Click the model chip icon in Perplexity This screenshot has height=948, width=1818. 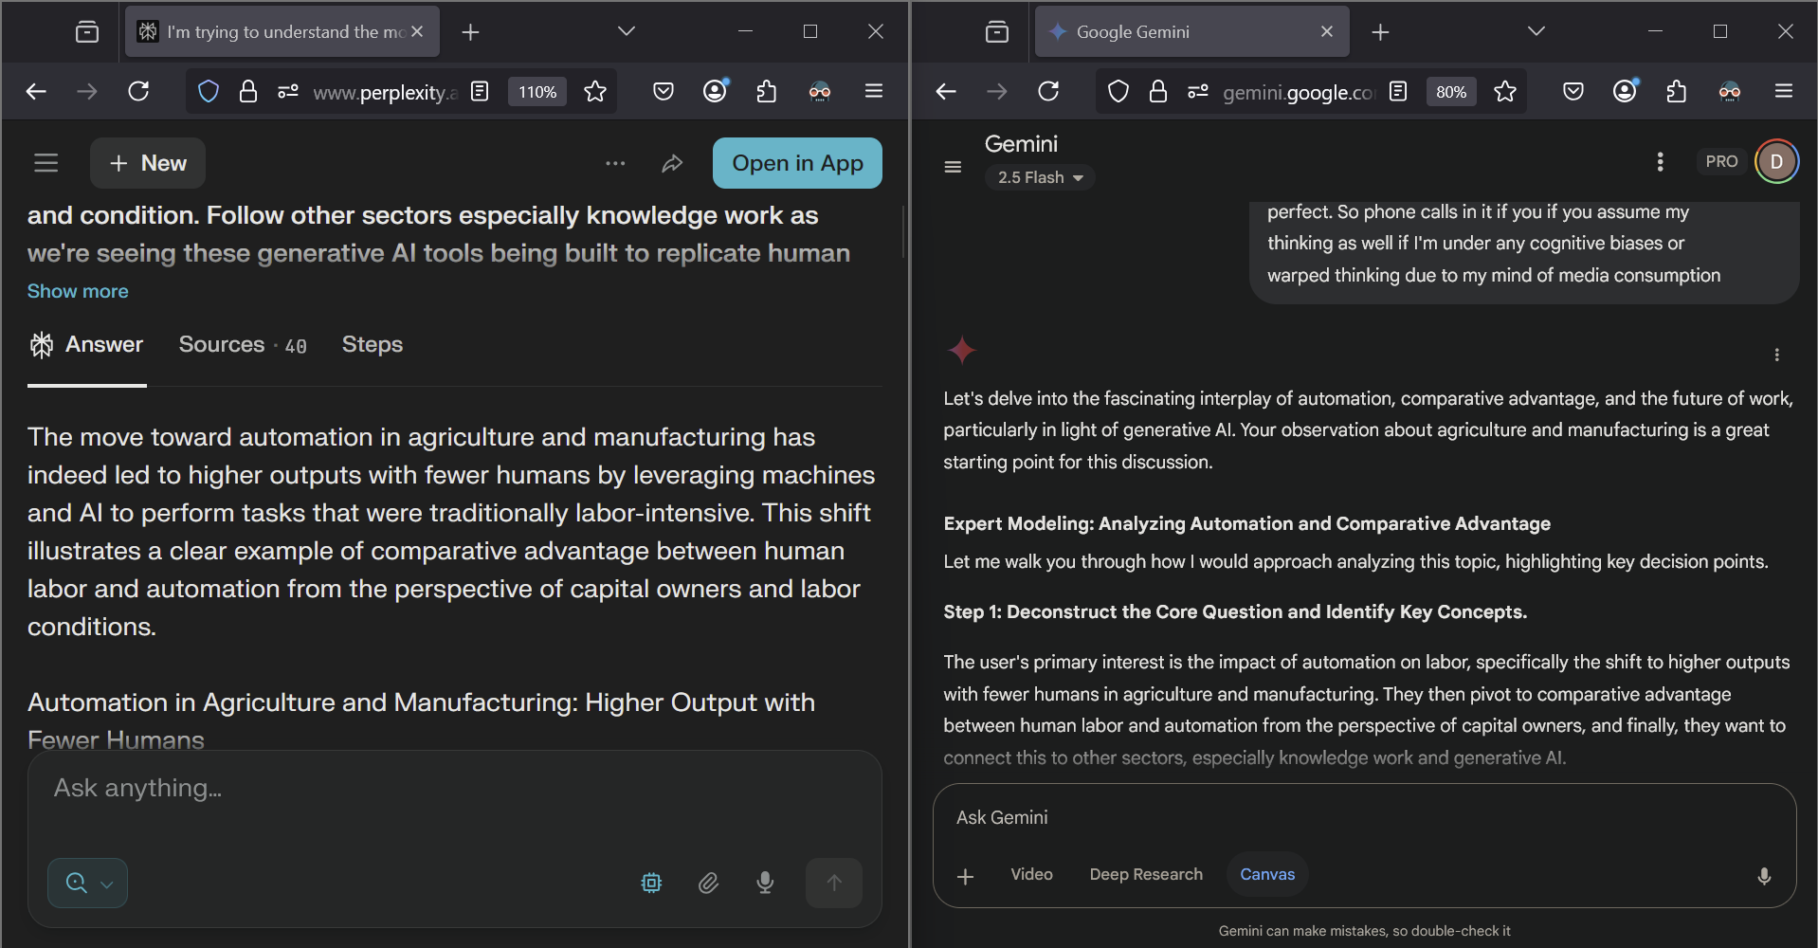point(651,884)
